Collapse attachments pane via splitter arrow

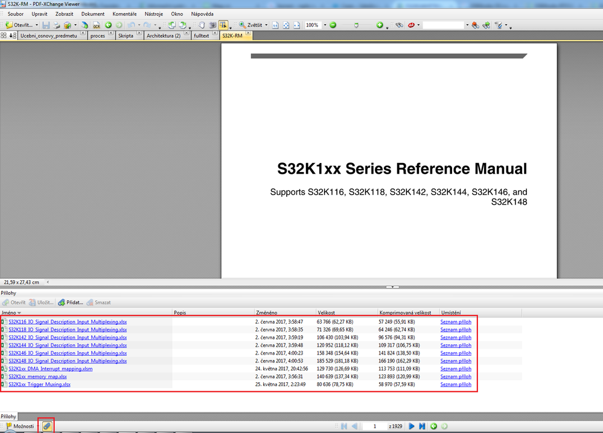(x=392, y=287)
